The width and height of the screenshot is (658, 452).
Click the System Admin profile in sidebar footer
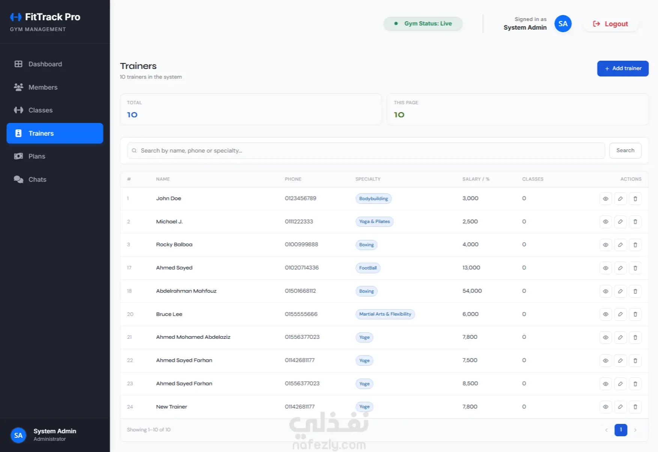55,435
